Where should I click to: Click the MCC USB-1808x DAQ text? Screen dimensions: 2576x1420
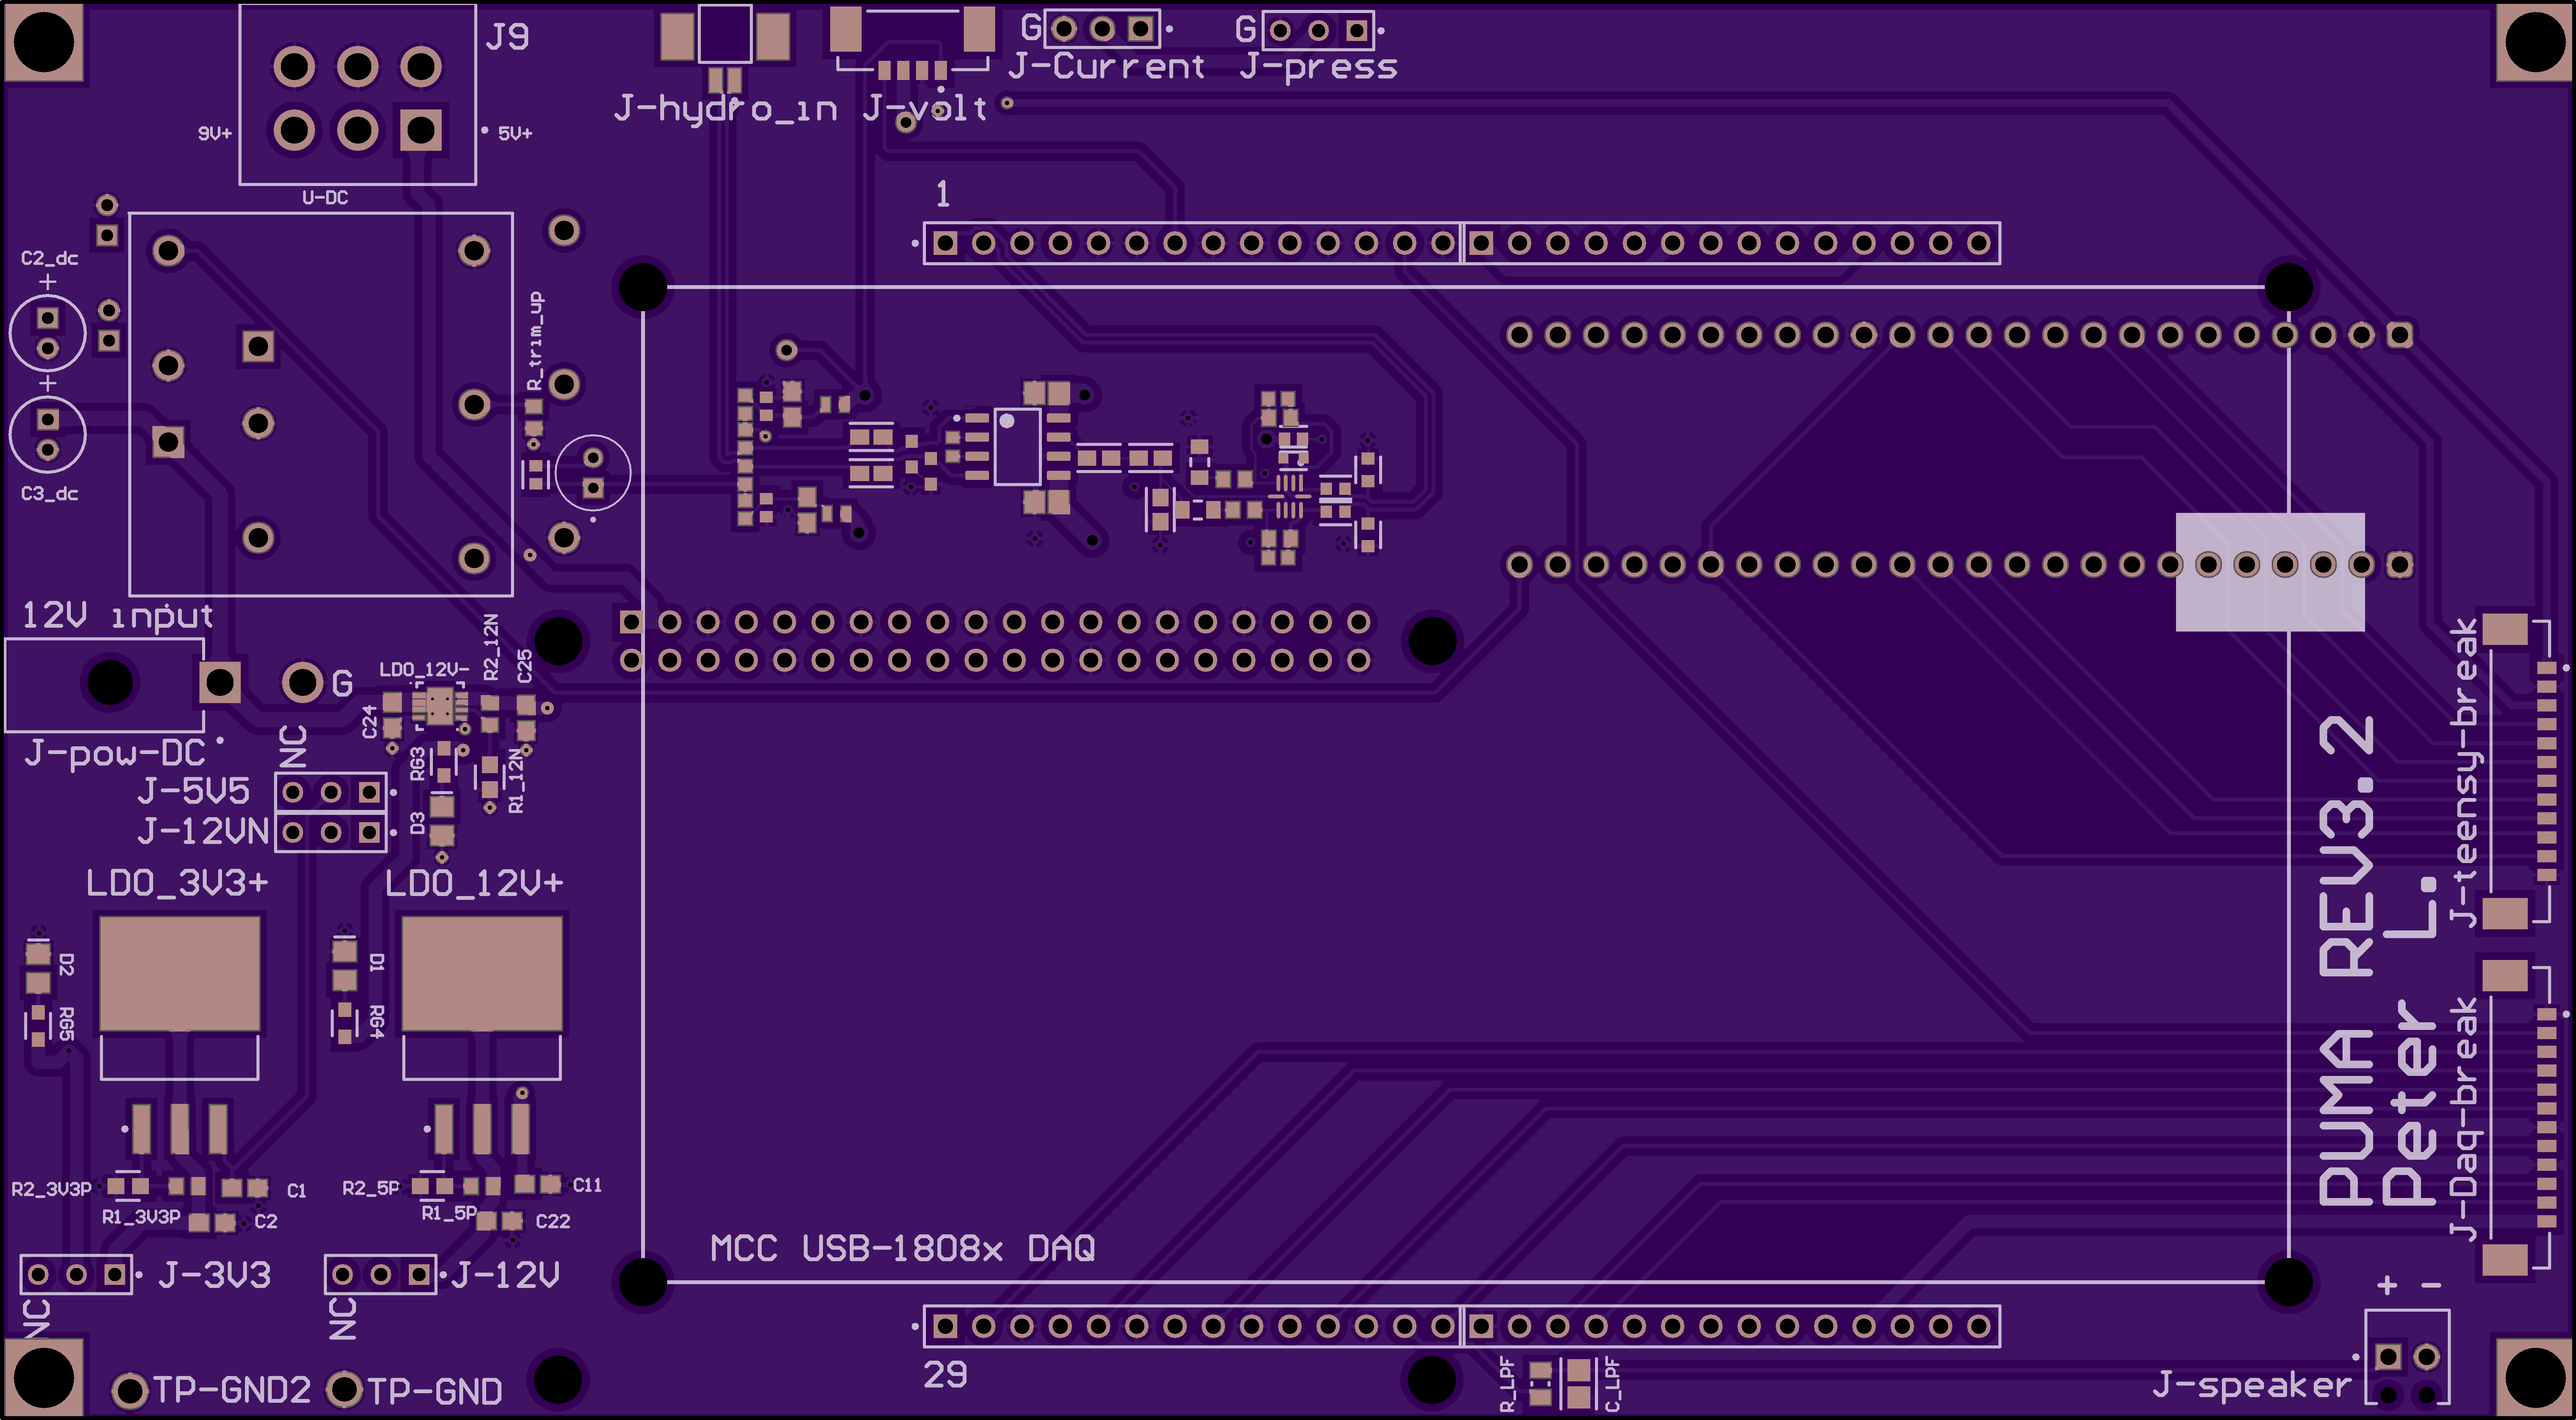point(902,1248)
